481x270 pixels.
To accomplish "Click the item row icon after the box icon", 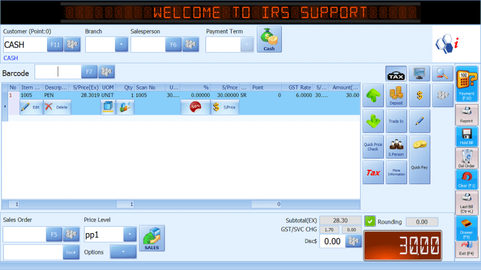I will tap(125, 107).
